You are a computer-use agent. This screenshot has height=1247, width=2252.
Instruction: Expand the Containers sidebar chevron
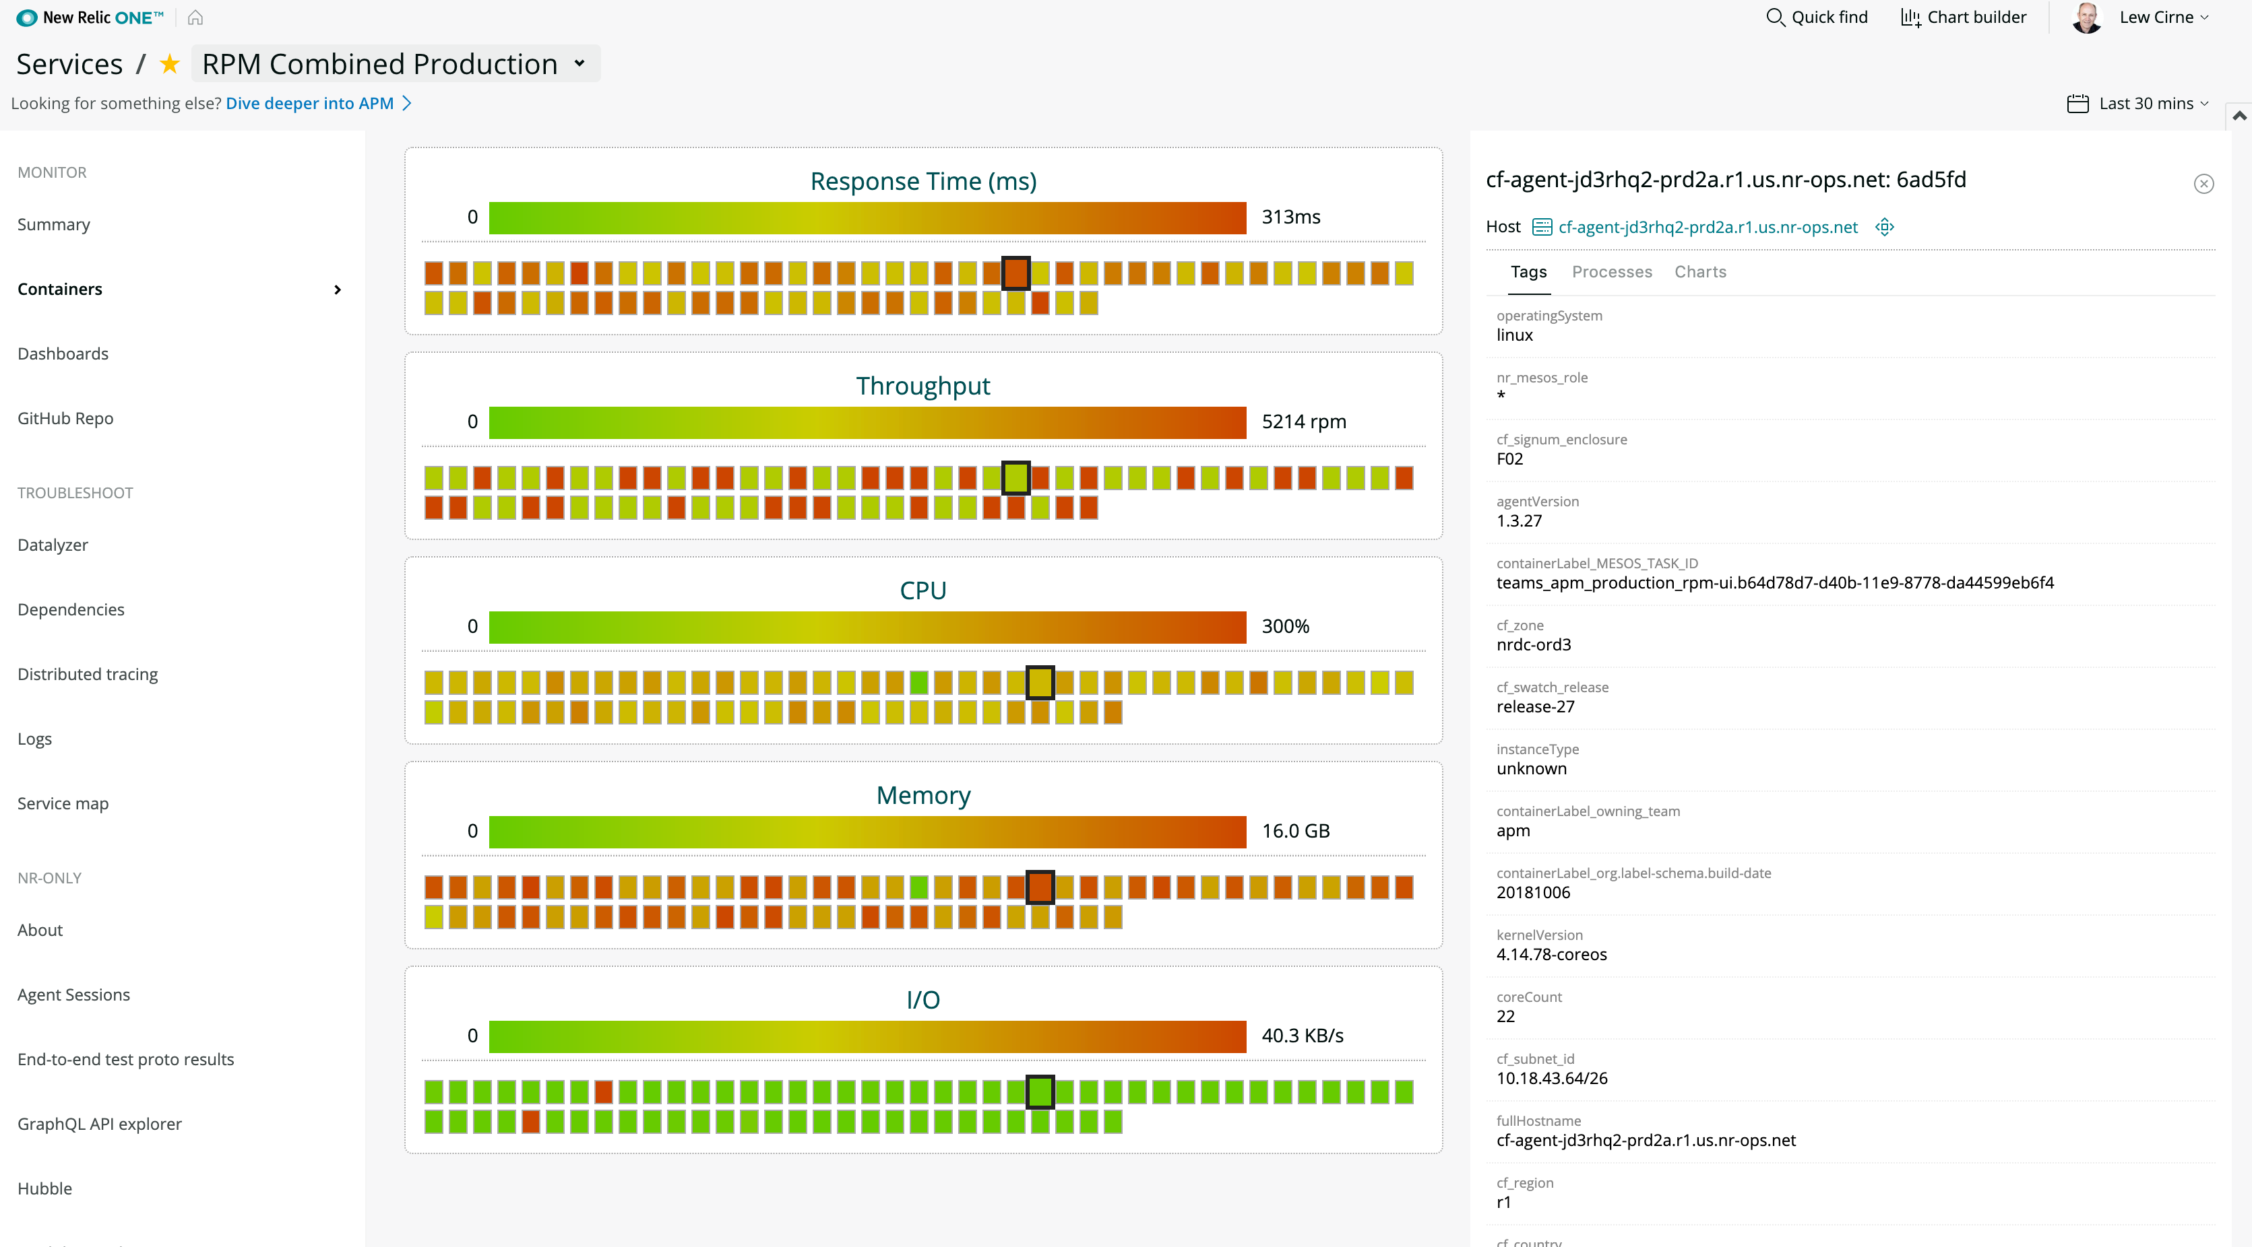click(338, 290)
